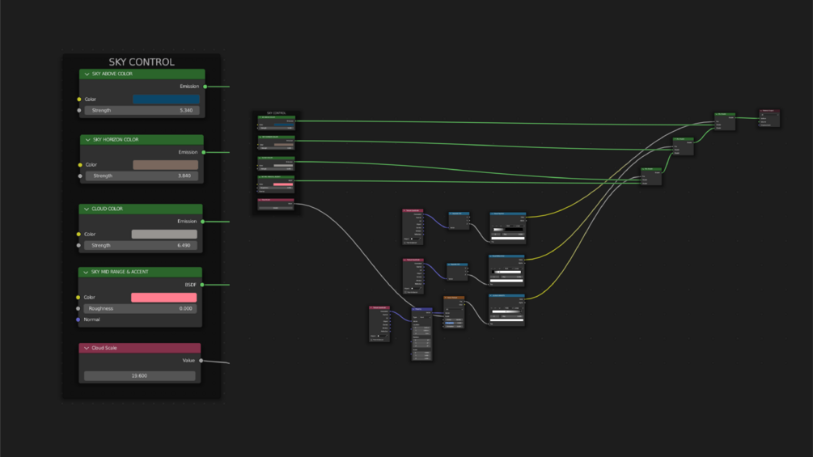Select the lowest Mix Shader node header
The height and width of the screenshot is (457, 813).
pos(651,169)
